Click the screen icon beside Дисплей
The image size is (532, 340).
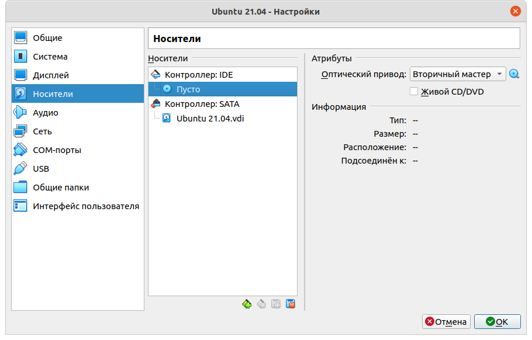pos(20,75)
